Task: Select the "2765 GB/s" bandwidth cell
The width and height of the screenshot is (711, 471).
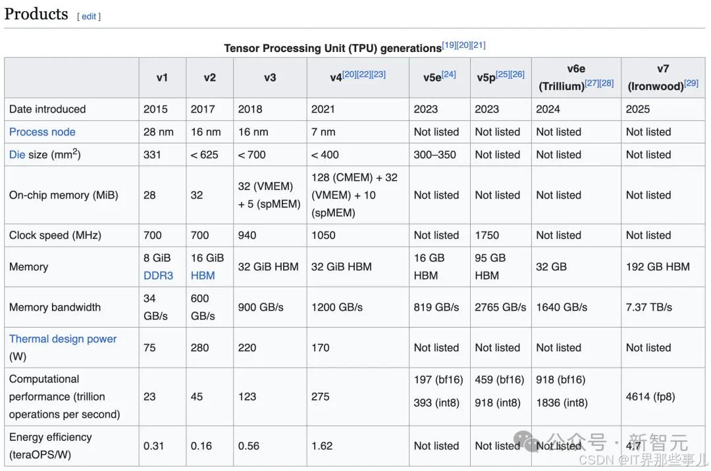Action: coord(500,307)
